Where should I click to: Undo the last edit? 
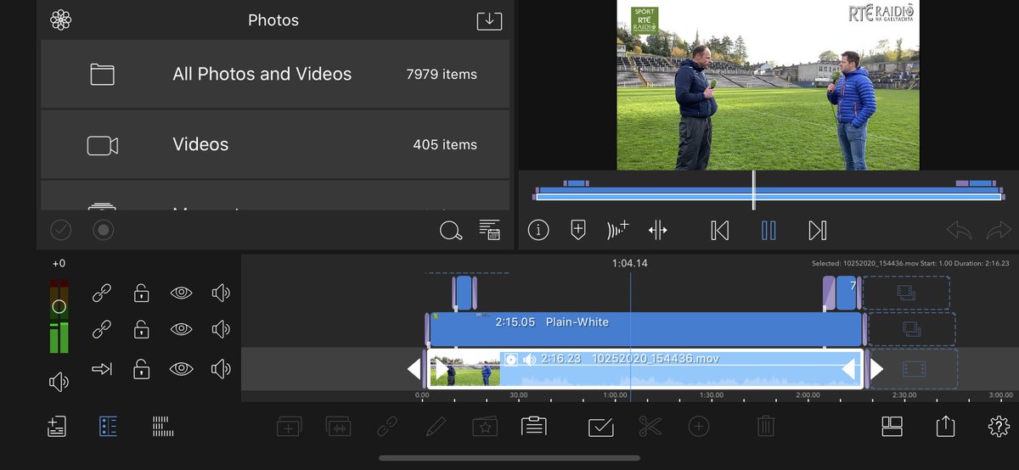point(959,230)
